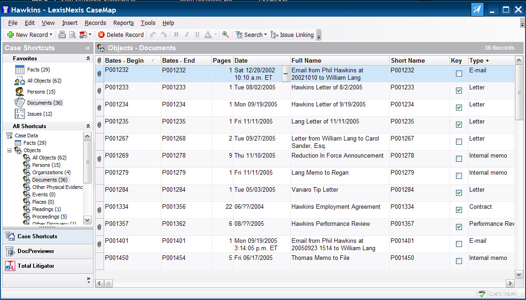Uncheck Key box for Varvaro Tip Letter

pyautogui.click(x=459, y=193)
